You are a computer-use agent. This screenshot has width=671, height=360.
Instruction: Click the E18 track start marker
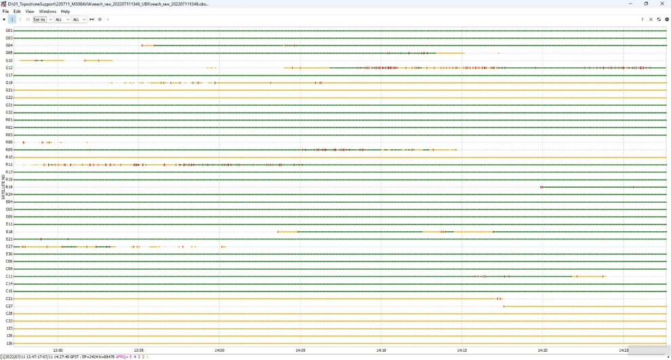(278, 232)
